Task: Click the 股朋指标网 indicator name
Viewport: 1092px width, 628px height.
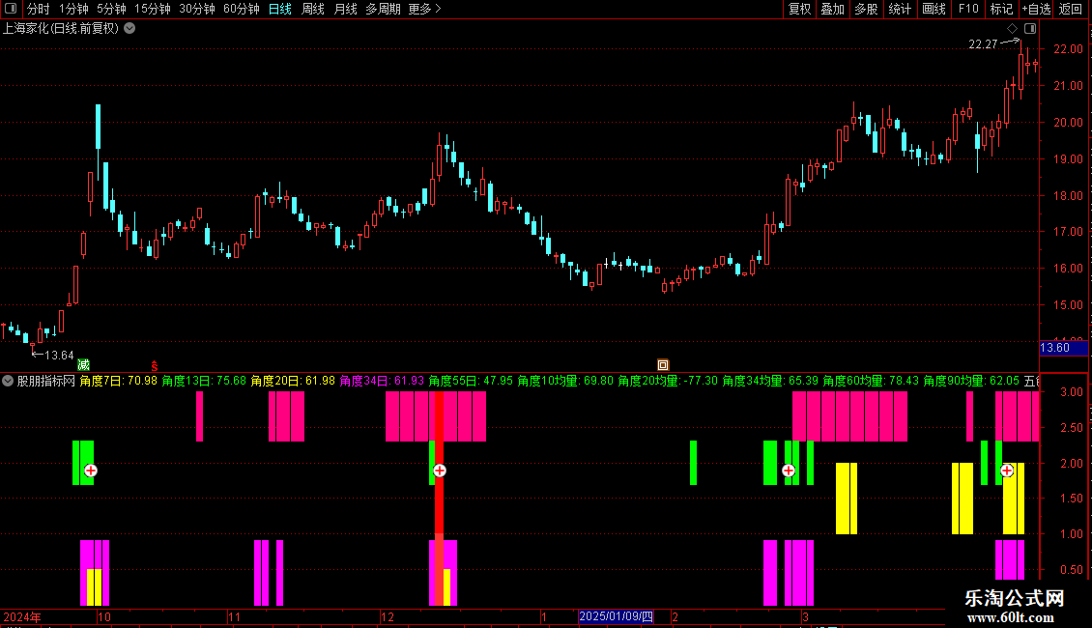Action: [46, 381]
